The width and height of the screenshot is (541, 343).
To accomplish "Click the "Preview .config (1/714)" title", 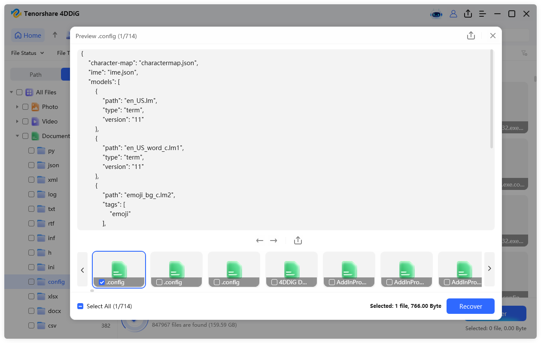I will pyautogui.click(x=106, y=36).
